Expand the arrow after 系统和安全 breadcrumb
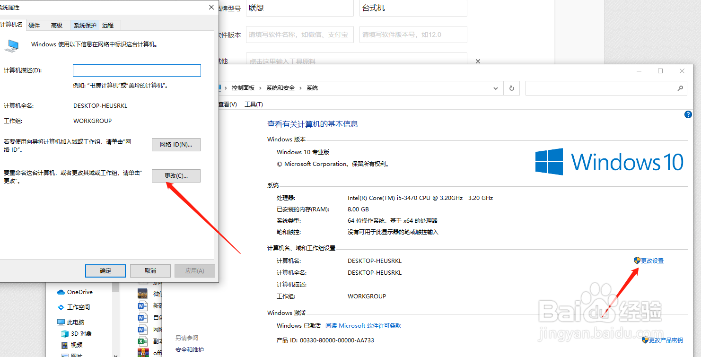701x357 pixels. 300,88
